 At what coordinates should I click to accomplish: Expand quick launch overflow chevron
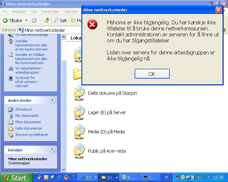tap(74, 176)
